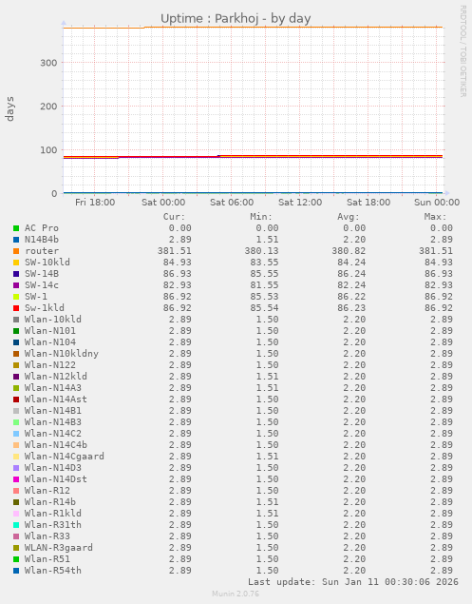
Task: Select the 'Wlan-N122' legend label
Action: click(50, 365)
